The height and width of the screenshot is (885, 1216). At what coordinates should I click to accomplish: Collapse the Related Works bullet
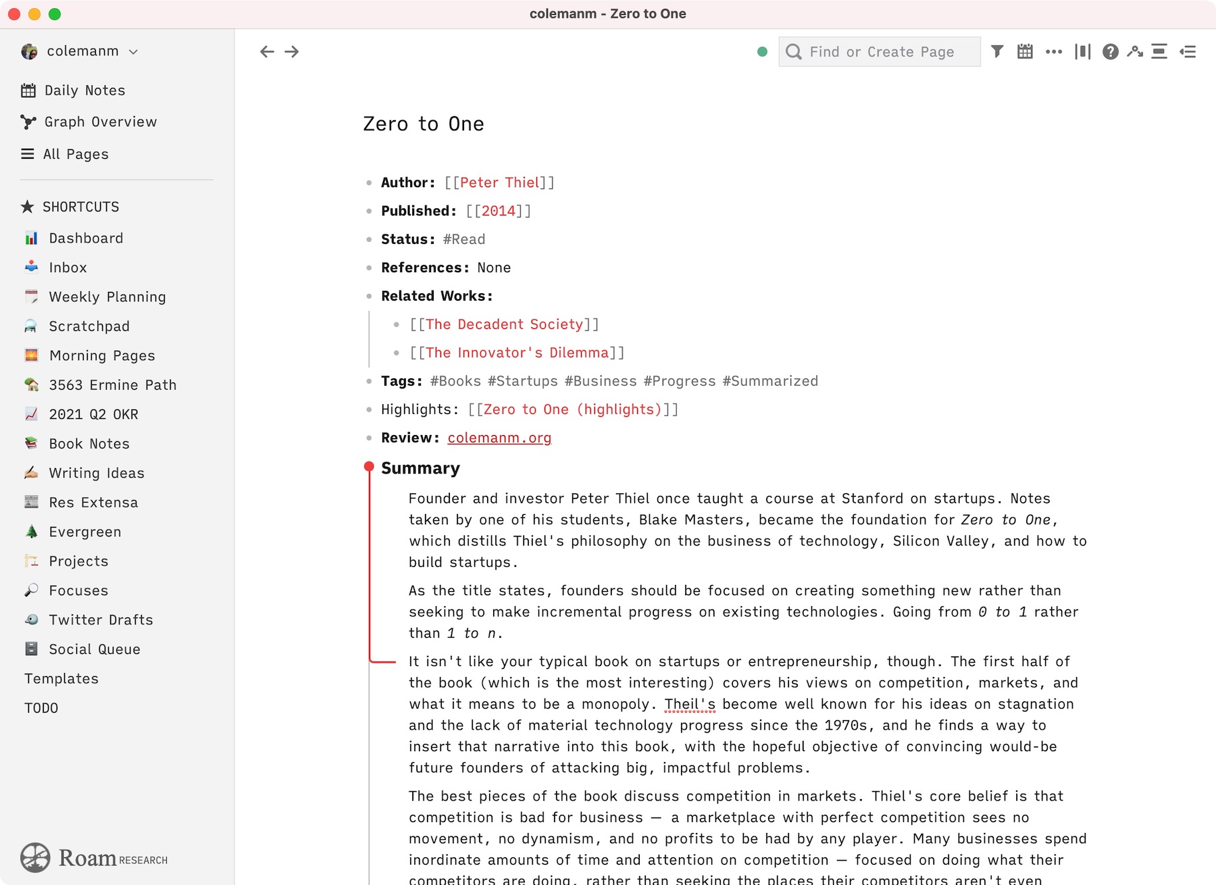(x=369, y=296)
